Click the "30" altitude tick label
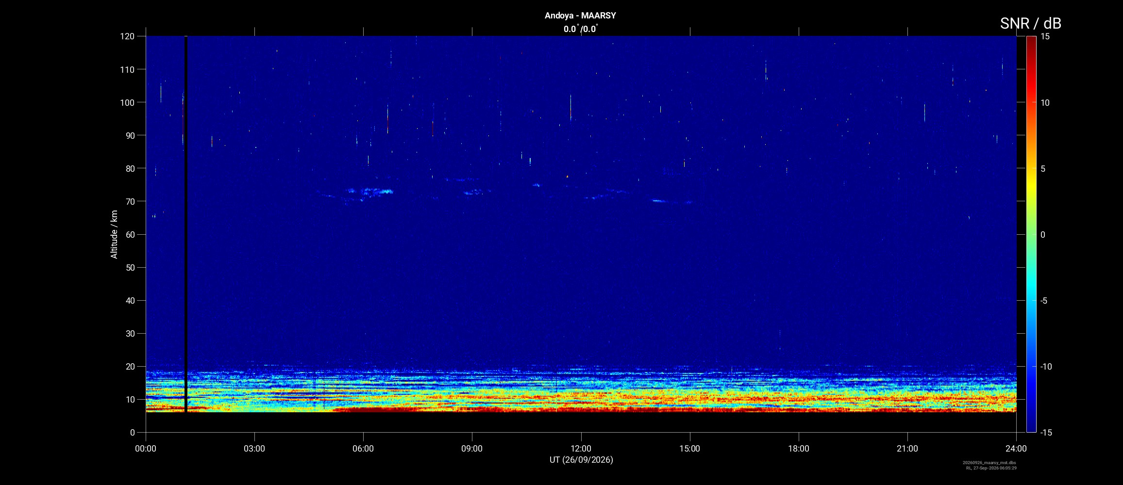Viewport: 1123px width, 485px height. pos(130,333)
